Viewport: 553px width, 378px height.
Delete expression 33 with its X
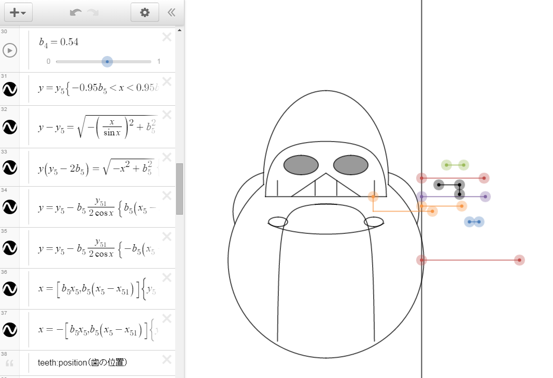pyautogui.click(x=167, y=157)
